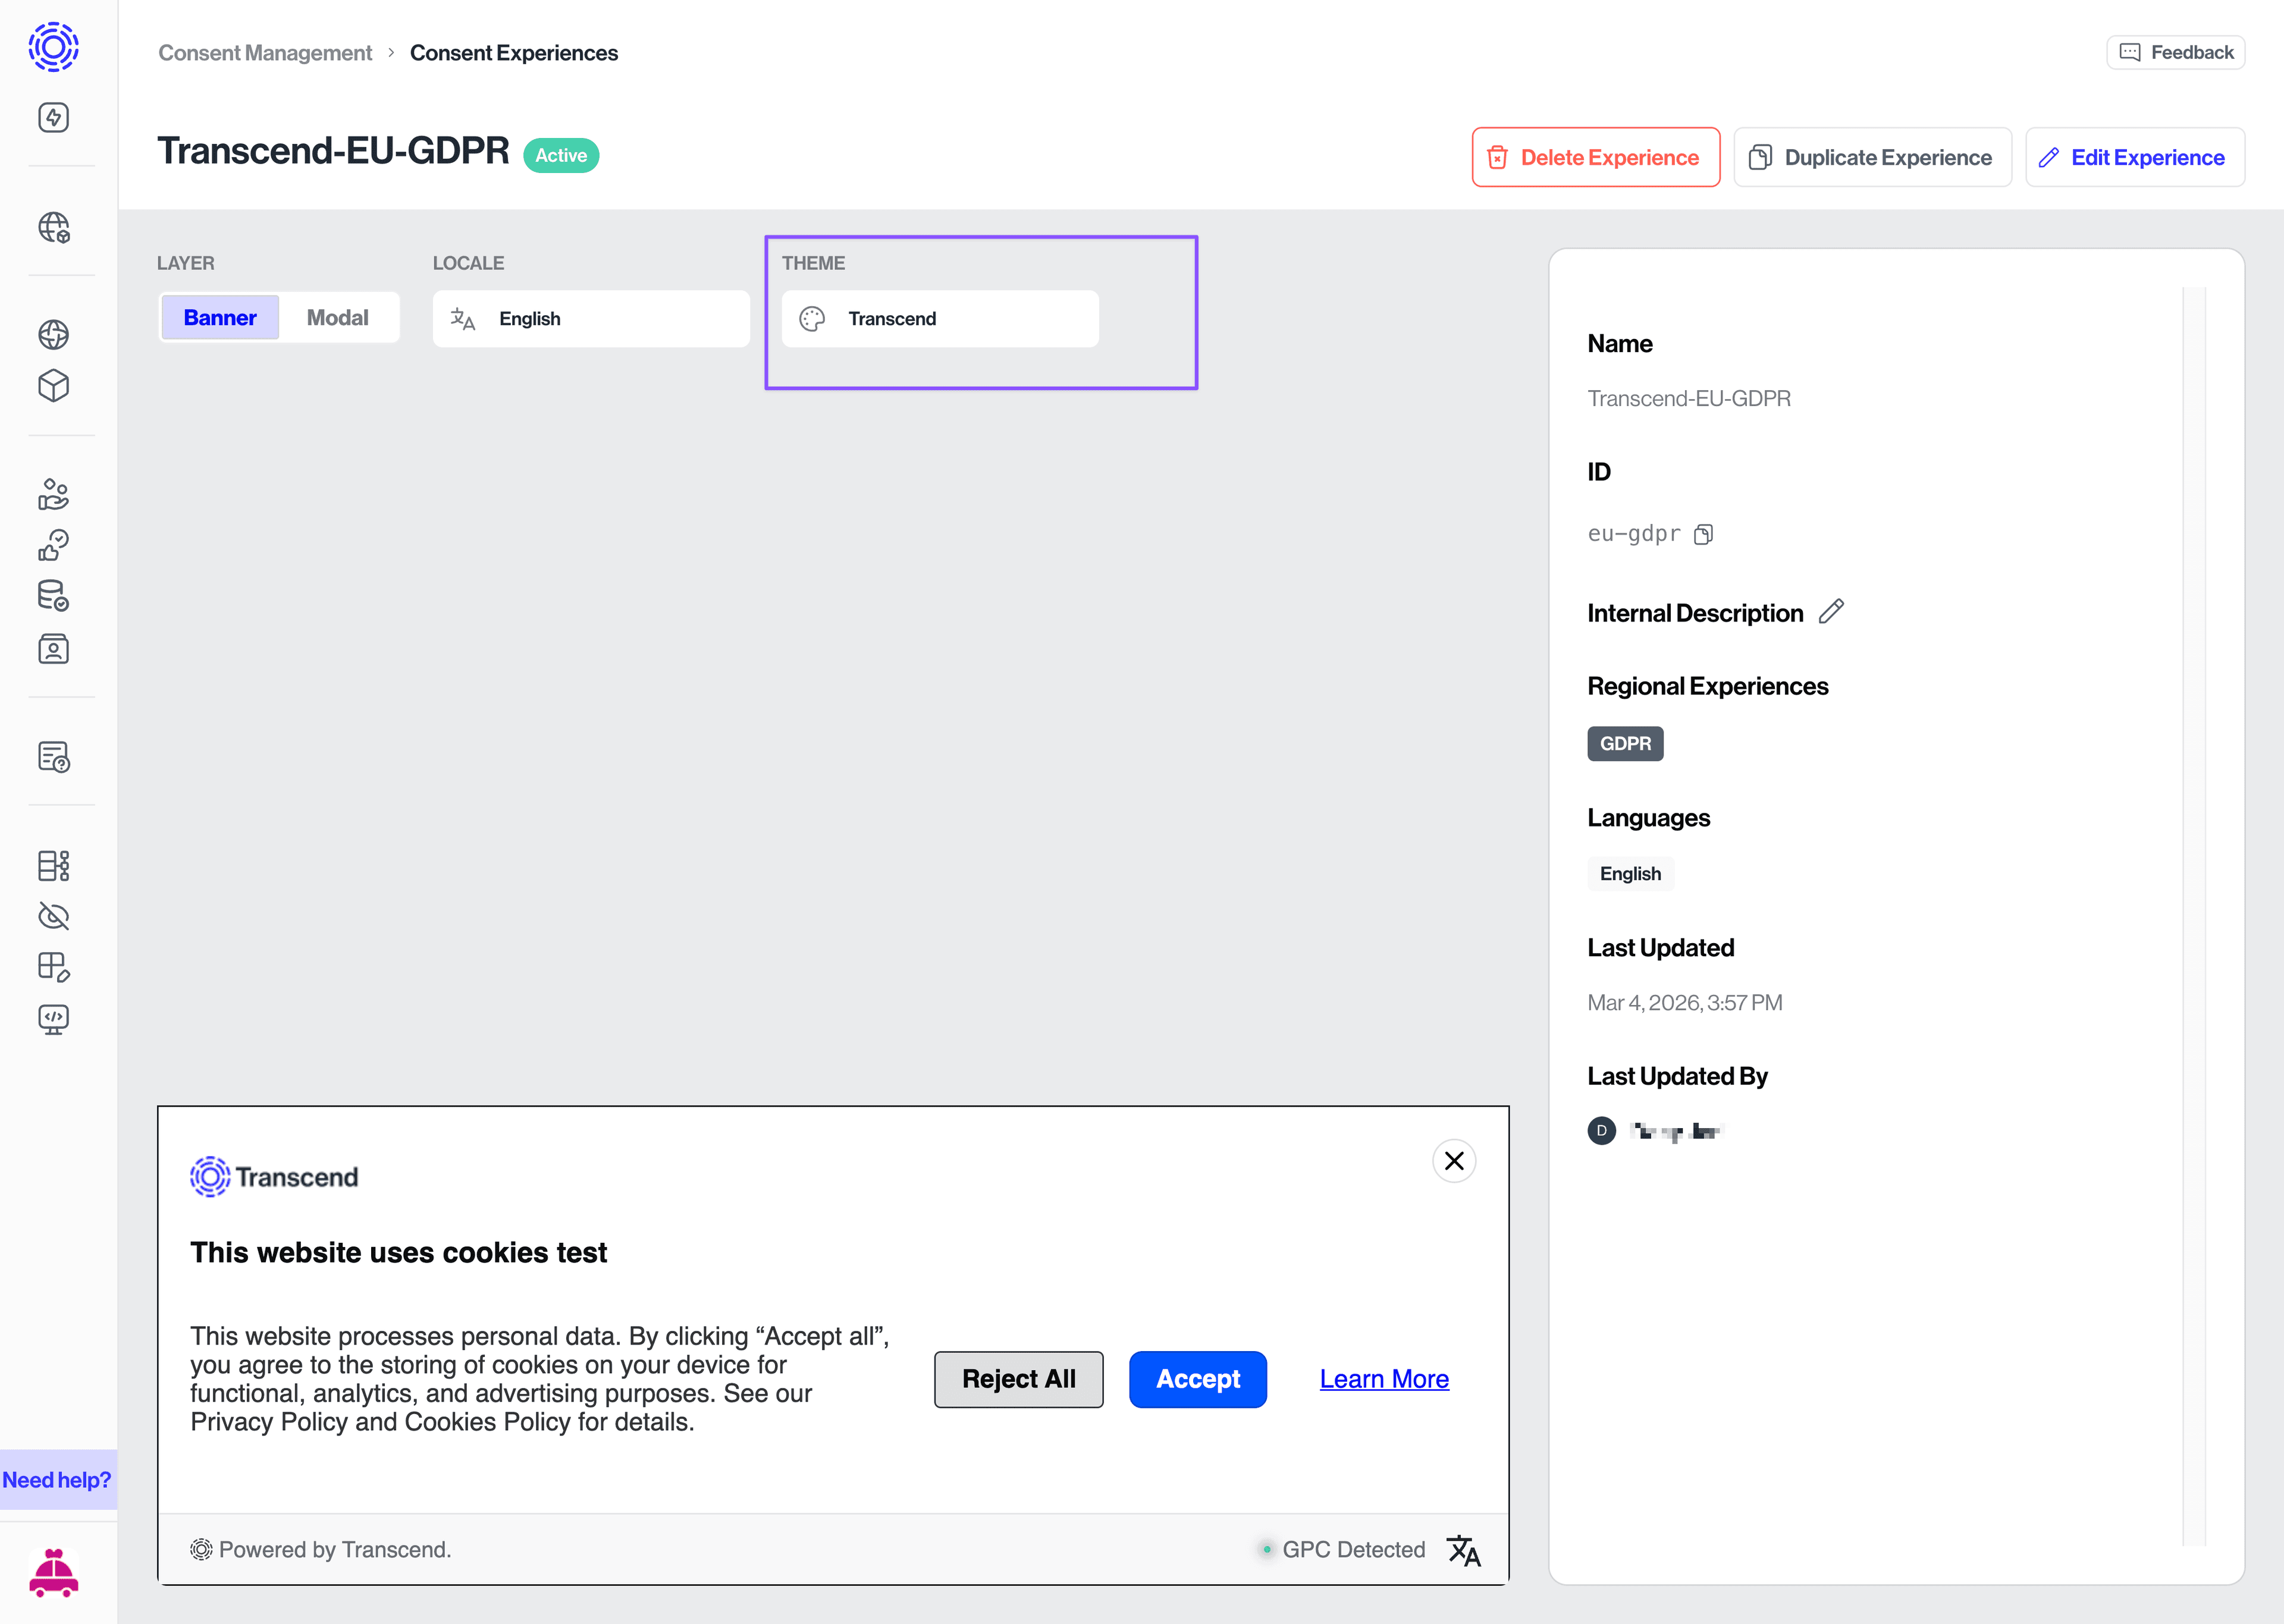Select the lightning bolt sidebar icon
This screenshot has height=1624, width=2284.
tap(52, 117)
